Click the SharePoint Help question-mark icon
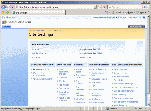Screen dimensions: 151x111 144,17
